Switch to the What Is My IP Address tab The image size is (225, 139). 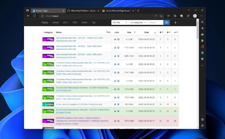83,11
